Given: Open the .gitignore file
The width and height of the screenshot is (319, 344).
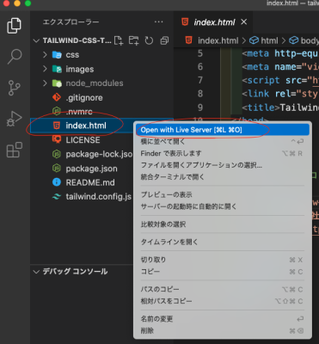Looking at the screenshot, I should click(101, 97).
